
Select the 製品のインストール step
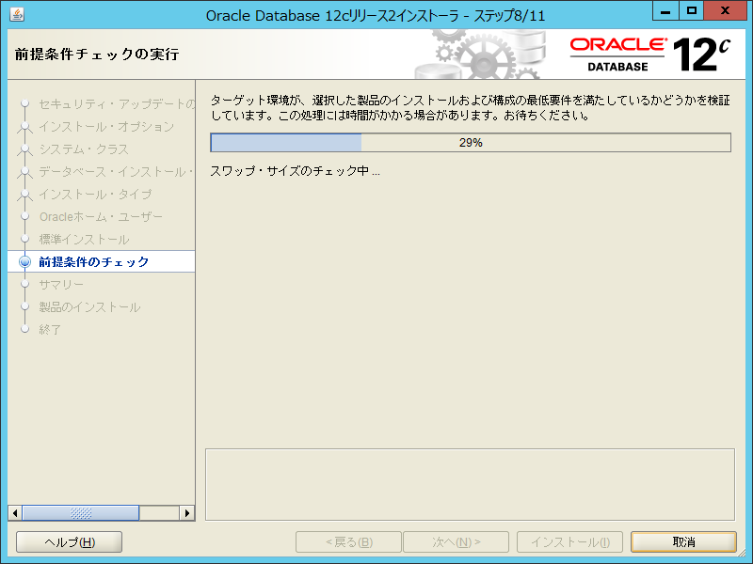[89, 307]
